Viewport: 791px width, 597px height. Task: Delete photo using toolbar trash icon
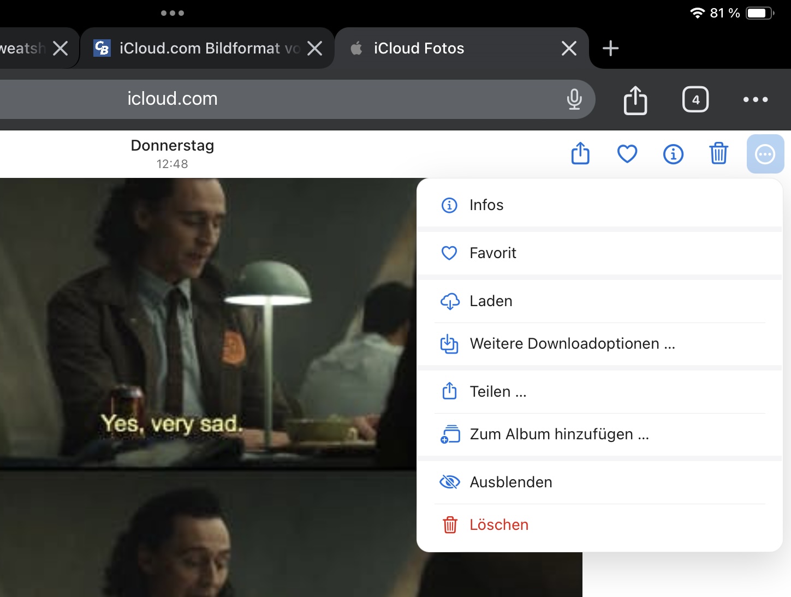pos(719,153)
